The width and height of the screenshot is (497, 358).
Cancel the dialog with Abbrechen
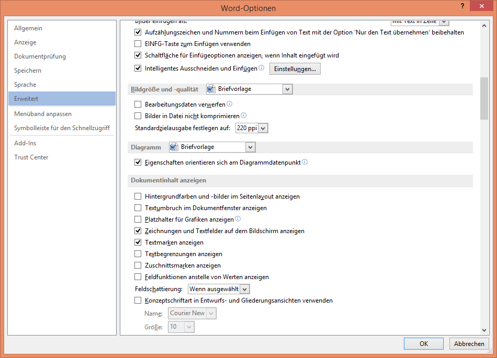click(469, 344)
